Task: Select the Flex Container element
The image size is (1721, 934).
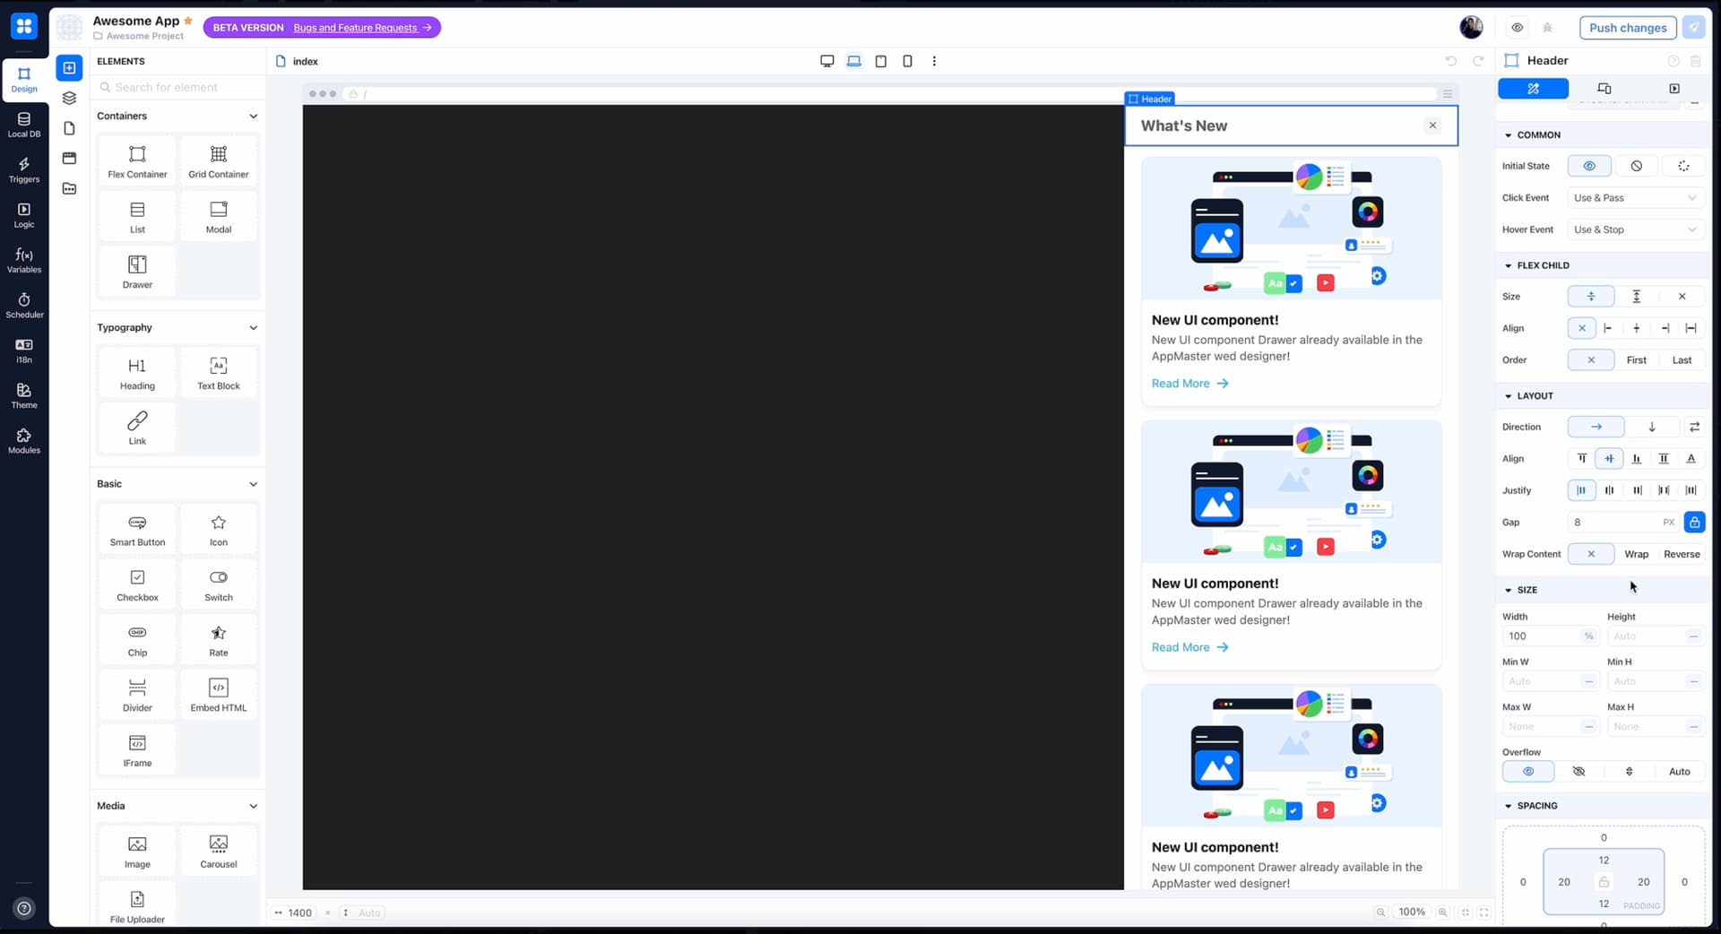Action: point(137,162)
